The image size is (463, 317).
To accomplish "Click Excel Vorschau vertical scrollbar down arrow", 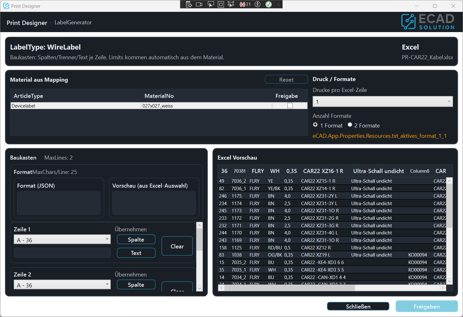I will (450, 281).
